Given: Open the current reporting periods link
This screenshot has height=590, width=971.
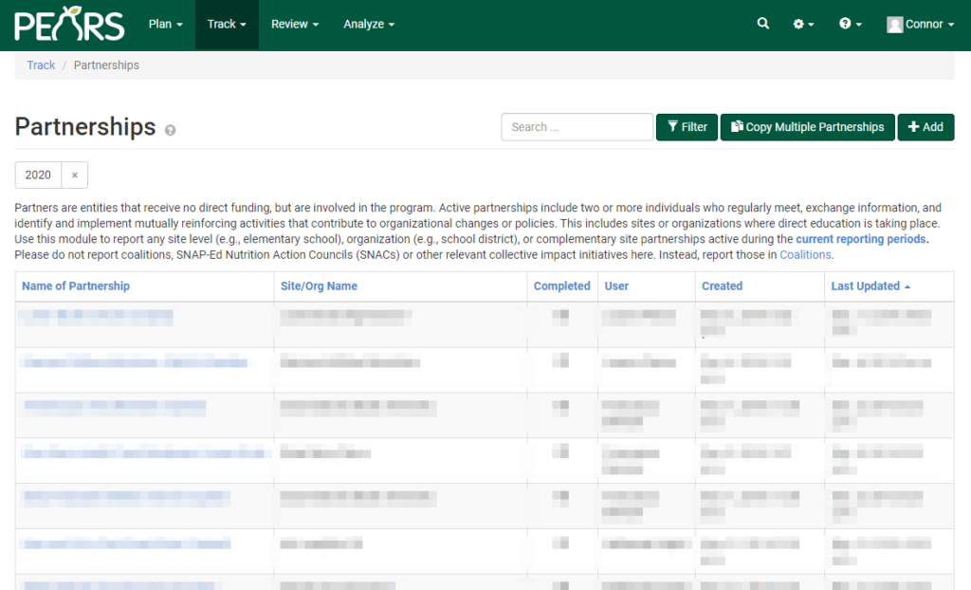Looking at the screenshot, I should click(x=861, y=239).
